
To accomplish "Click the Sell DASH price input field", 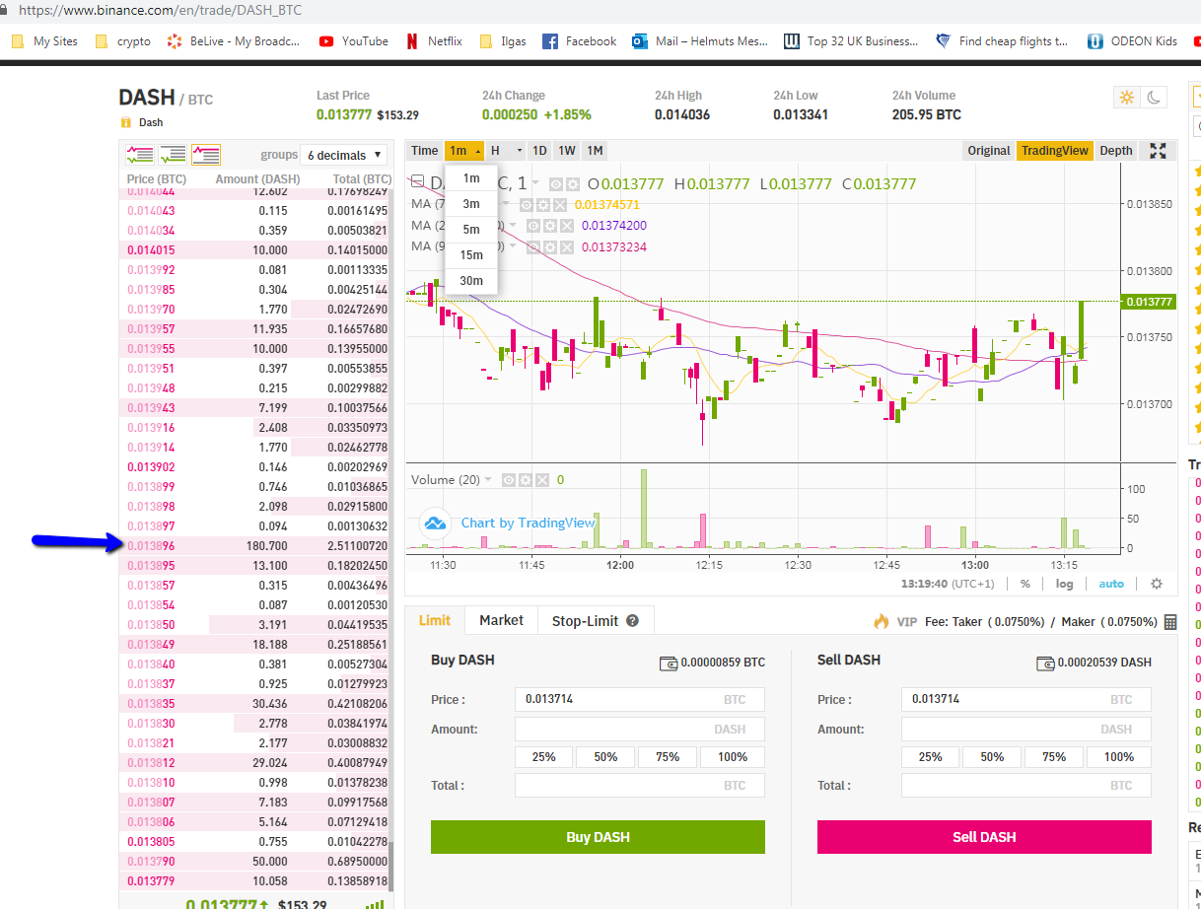I will [x=1025, y=699].
